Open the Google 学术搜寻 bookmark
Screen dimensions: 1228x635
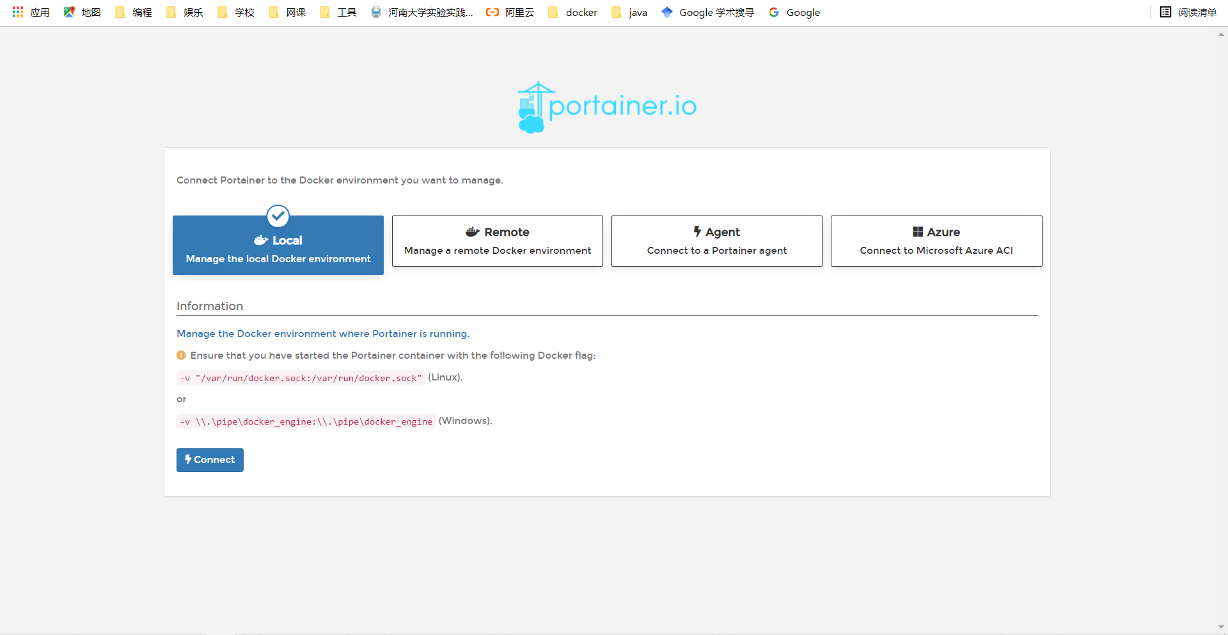point(708,12)
